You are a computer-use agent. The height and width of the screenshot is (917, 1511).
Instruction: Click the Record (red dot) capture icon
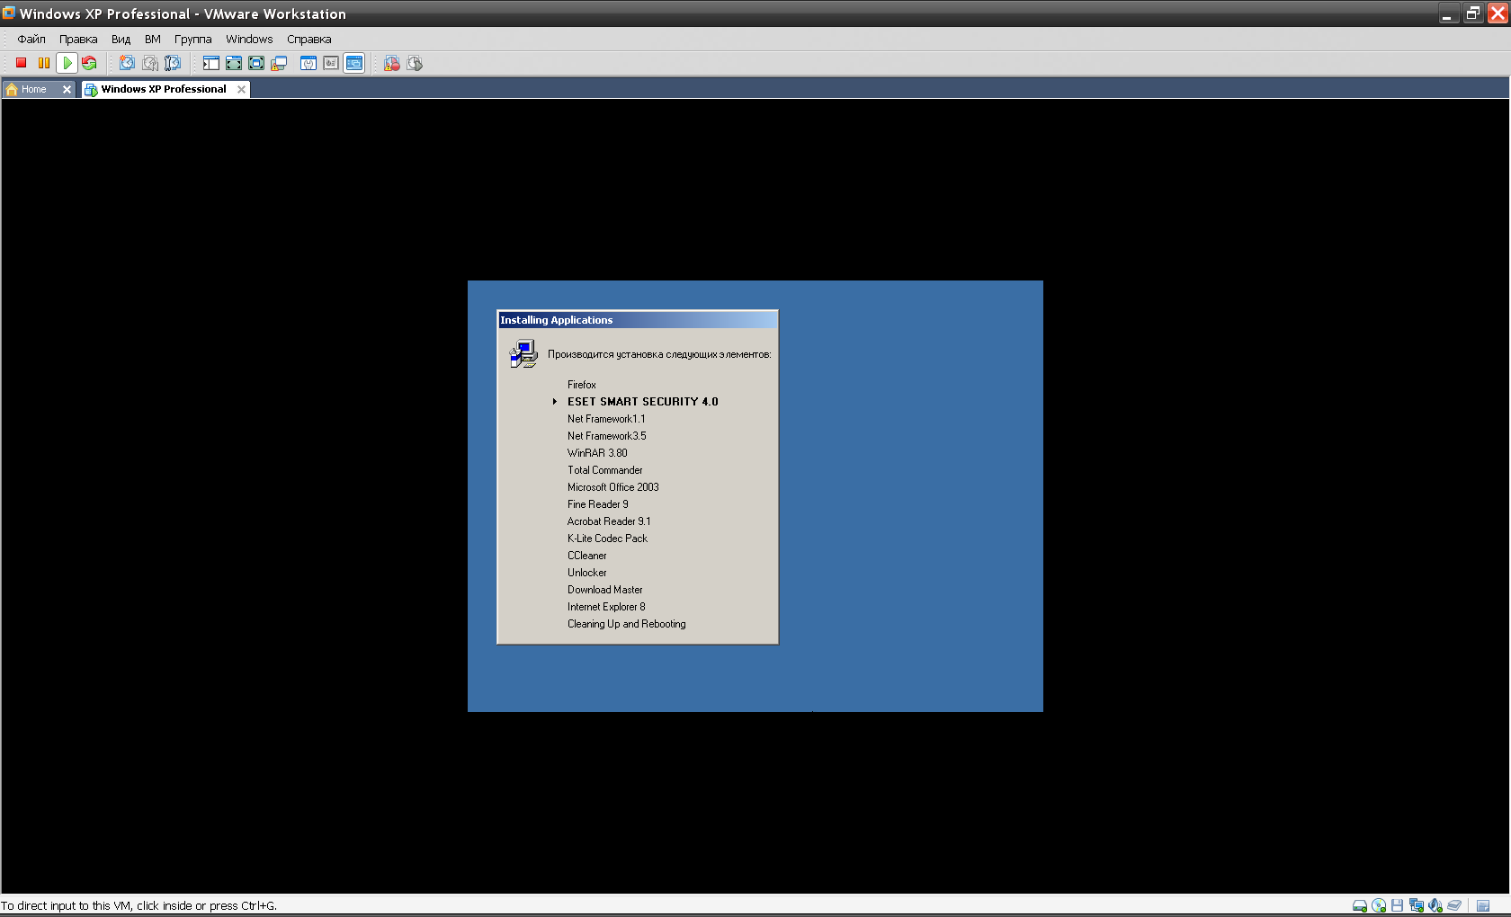point(392,63)
